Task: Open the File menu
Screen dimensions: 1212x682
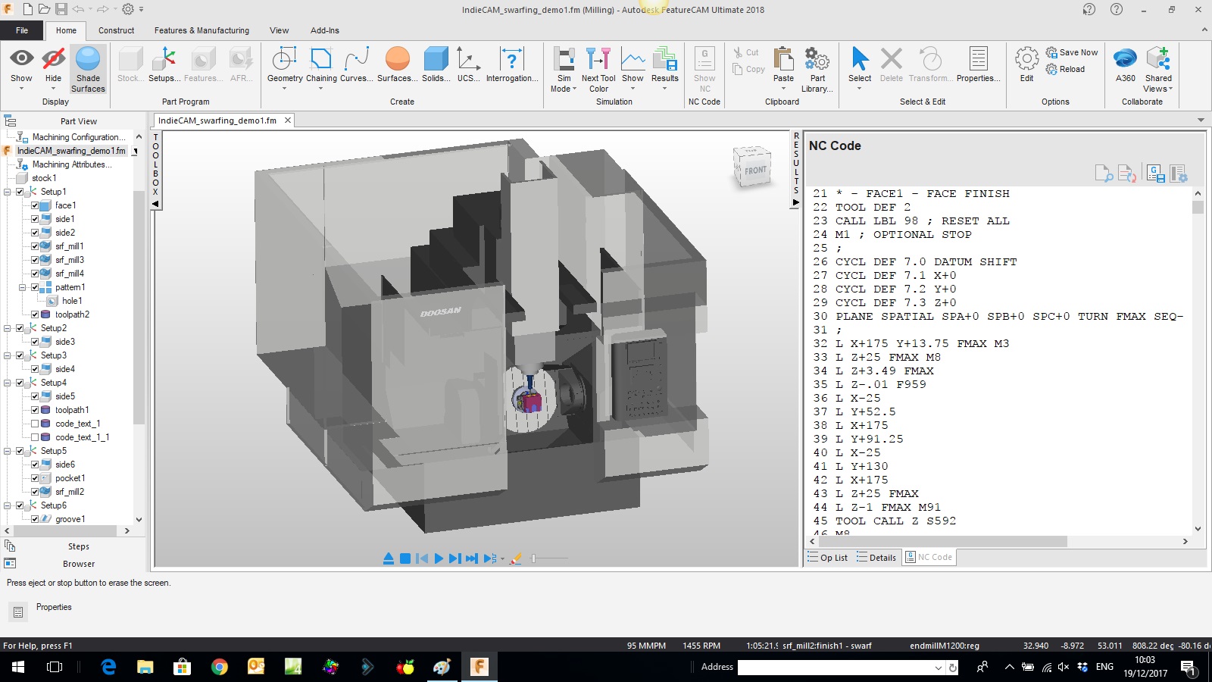Action: coord(22,30)
